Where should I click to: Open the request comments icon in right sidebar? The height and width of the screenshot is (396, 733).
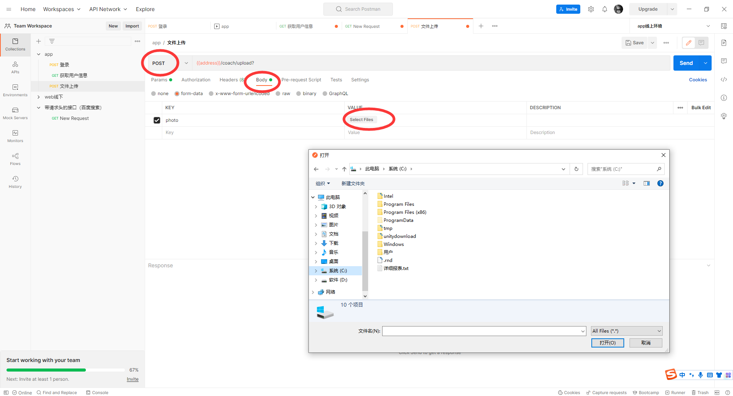pos(724,61)
